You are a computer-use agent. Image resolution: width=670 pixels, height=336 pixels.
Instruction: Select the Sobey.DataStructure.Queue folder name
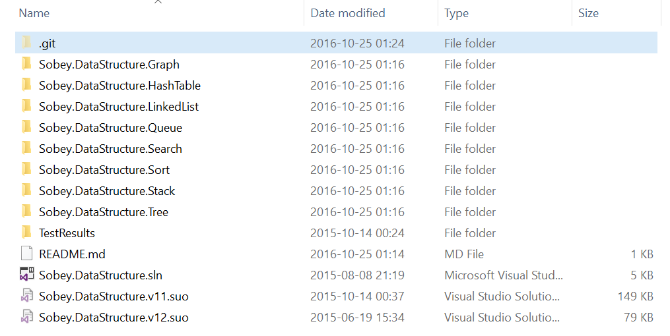[110, 128]
